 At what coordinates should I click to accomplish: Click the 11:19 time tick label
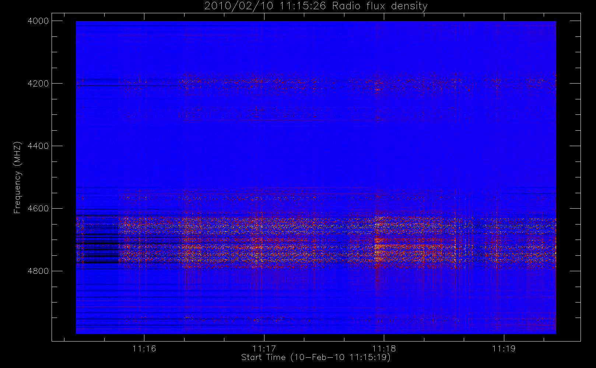click(504, 348)
